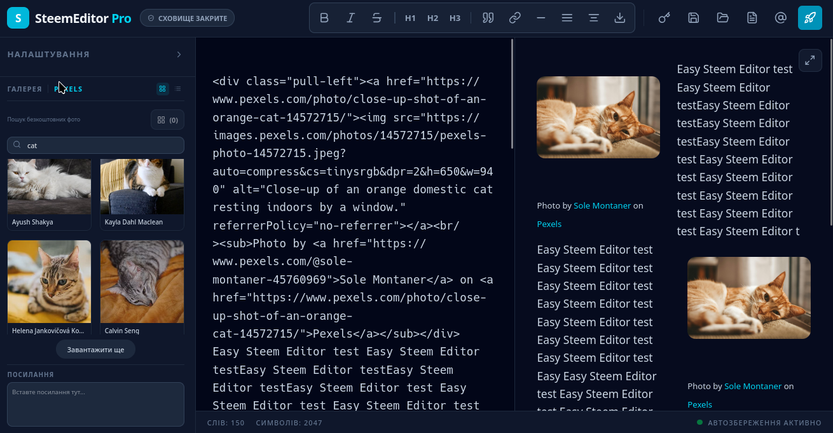
Task: Open the key credentials icon
Action: (664, 18)
